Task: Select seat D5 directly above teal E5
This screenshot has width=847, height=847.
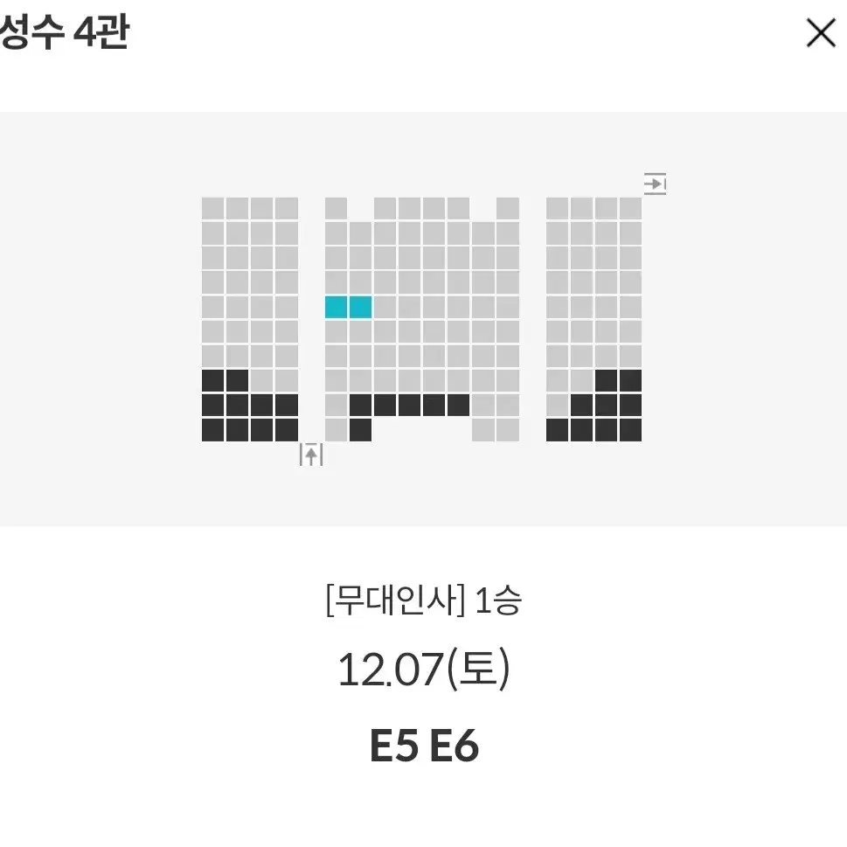Action: pos(336,282)
